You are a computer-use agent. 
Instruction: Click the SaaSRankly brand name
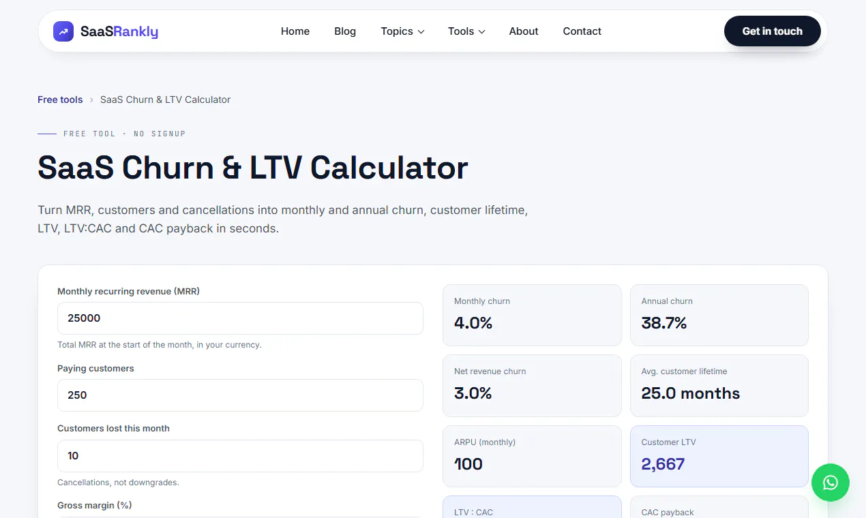[x=119, y=31]
